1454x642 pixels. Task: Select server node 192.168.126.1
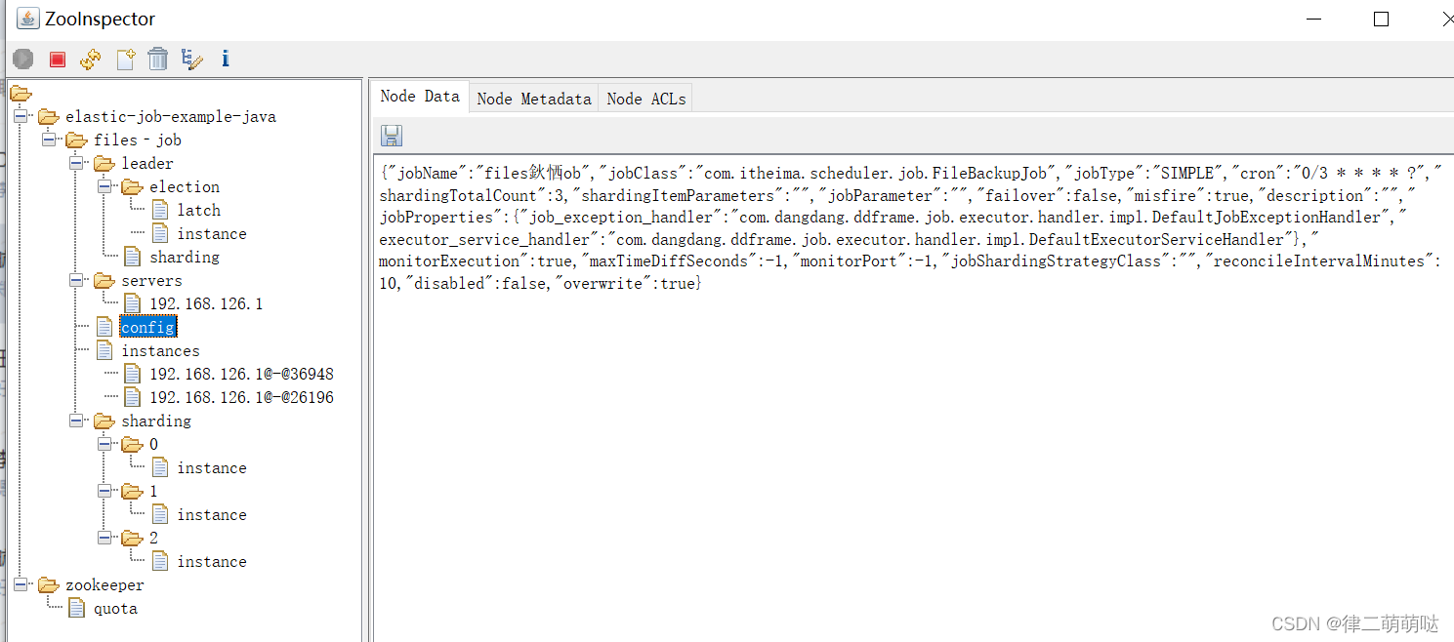tap(206, 304)
